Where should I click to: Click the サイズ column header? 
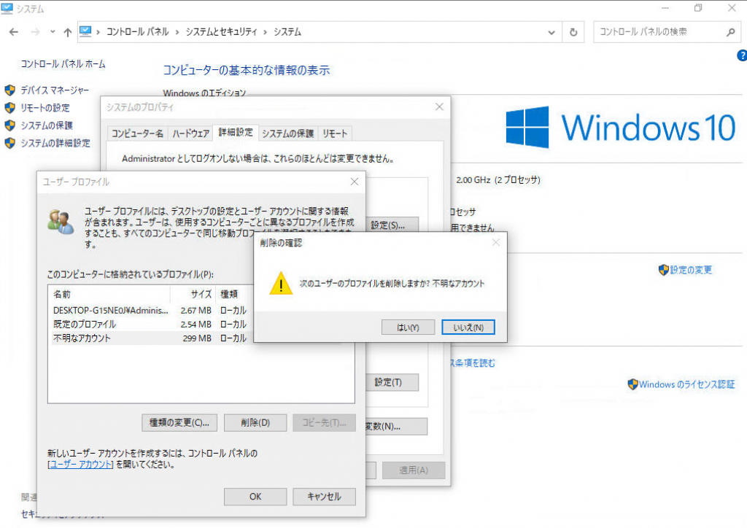[x=193, y=294]
